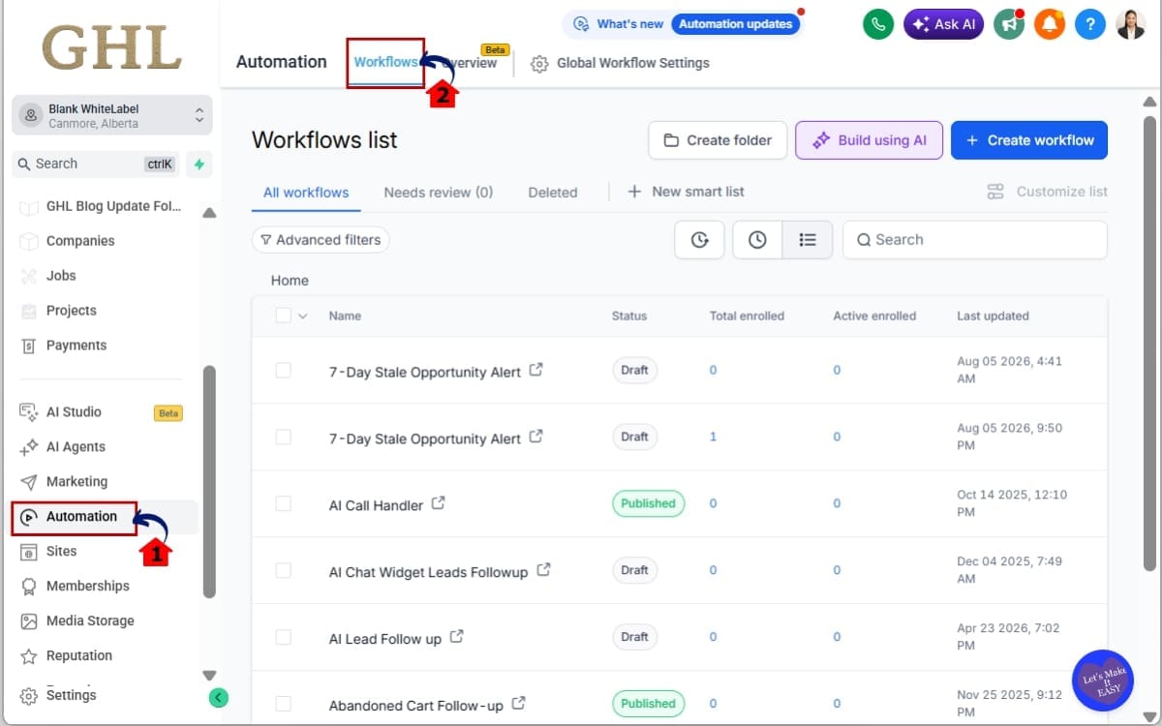Open external link icon for AI Lead Follow up
The width and height of the screenshot is (1162, 726).
point(457,637)
